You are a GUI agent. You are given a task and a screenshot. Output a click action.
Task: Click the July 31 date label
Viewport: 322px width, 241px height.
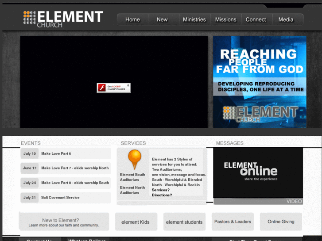pyautogui.click(x=30, y=198)
